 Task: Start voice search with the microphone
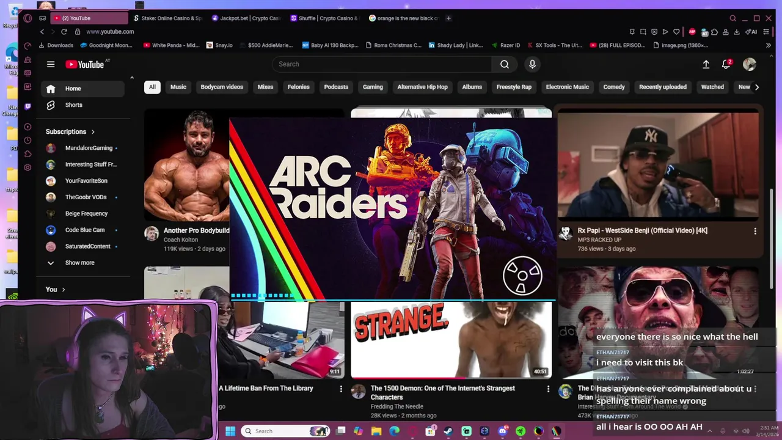[532, 64]
